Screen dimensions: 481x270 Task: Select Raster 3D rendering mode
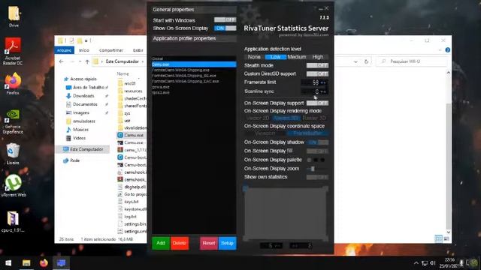point(314,118)
